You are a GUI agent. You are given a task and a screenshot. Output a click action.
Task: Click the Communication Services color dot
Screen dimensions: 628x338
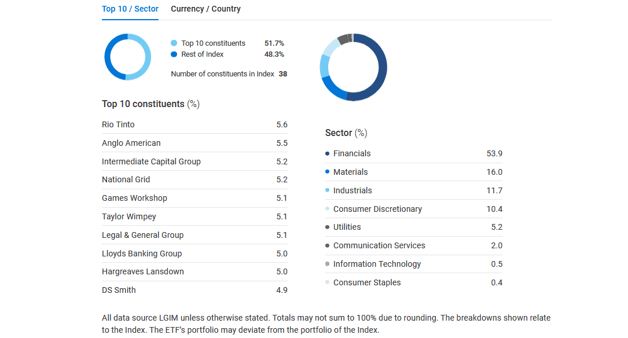[328, 245]
